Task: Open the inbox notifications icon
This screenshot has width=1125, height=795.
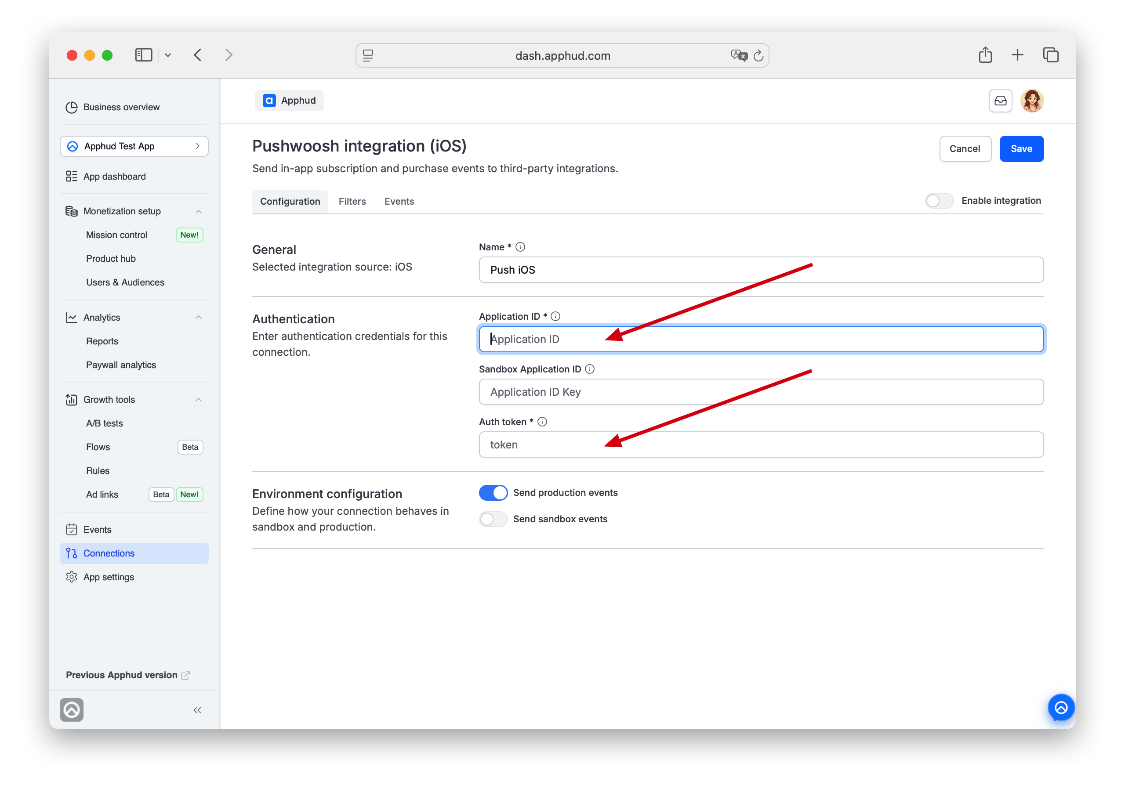Action: coord(1001,101)
